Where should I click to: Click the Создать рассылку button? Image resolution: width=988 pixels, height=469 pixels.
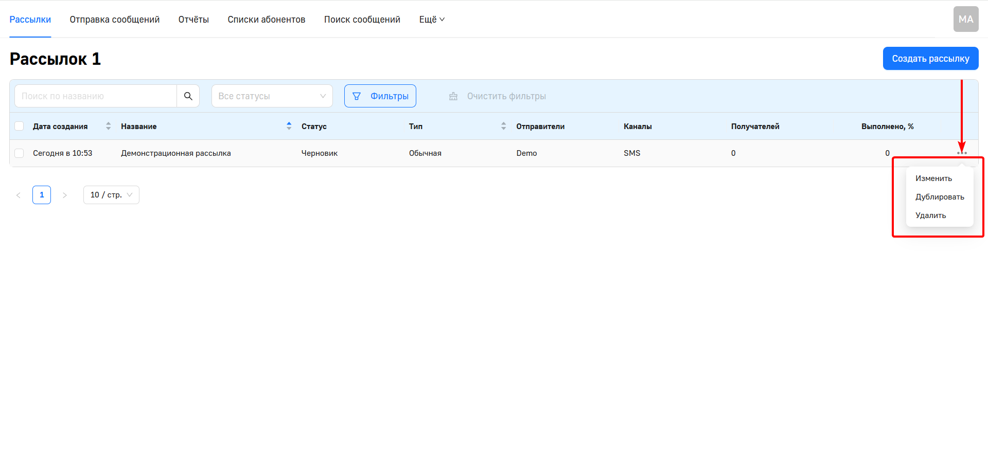tap(930, 59)
